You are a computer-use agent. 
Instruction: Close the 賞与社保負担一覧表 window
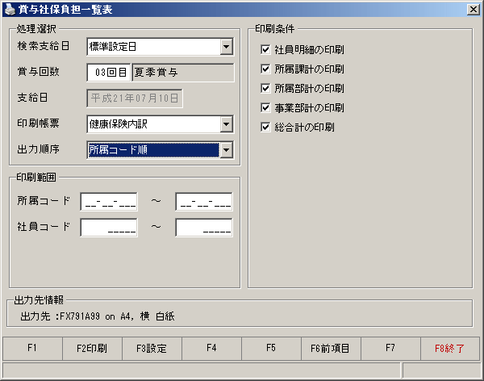(474, 10)
